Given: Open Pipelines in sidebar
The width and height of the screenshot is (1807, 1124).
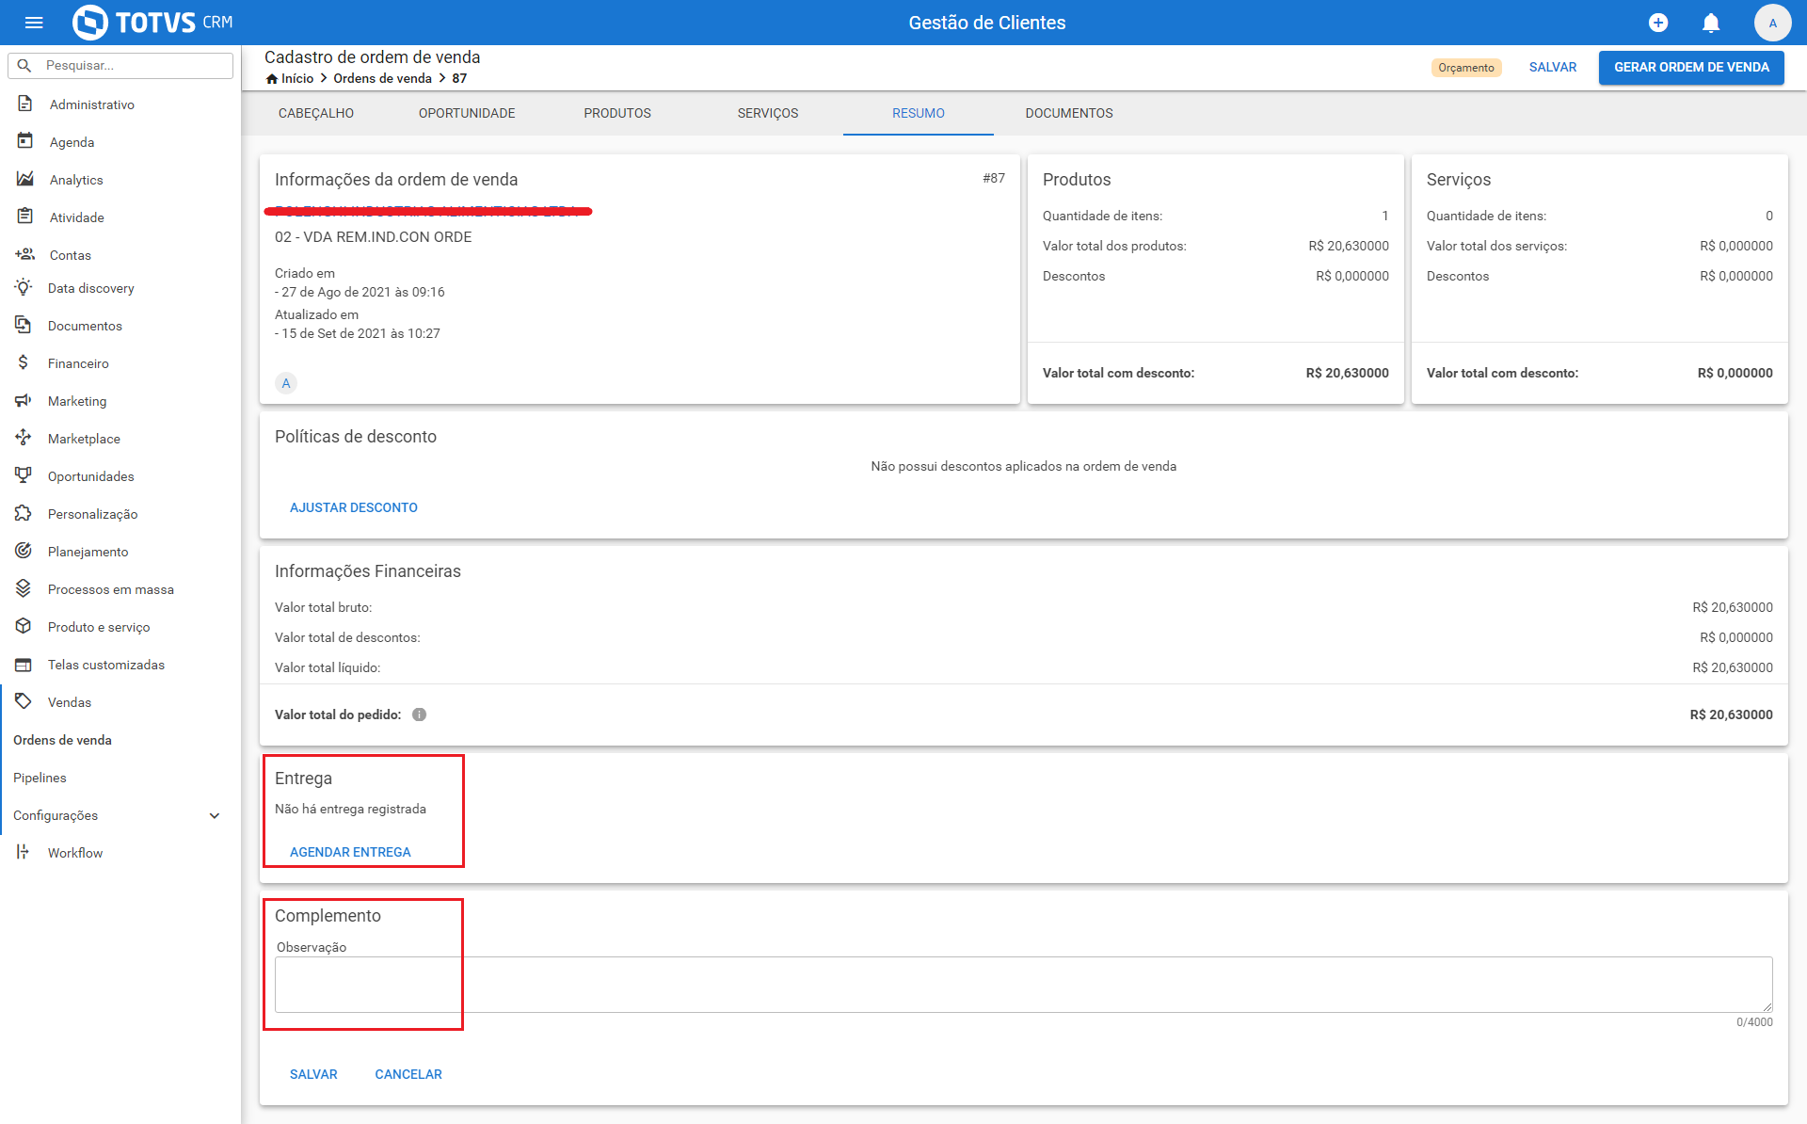Looking at the screenshot, I should pos(40,778).
